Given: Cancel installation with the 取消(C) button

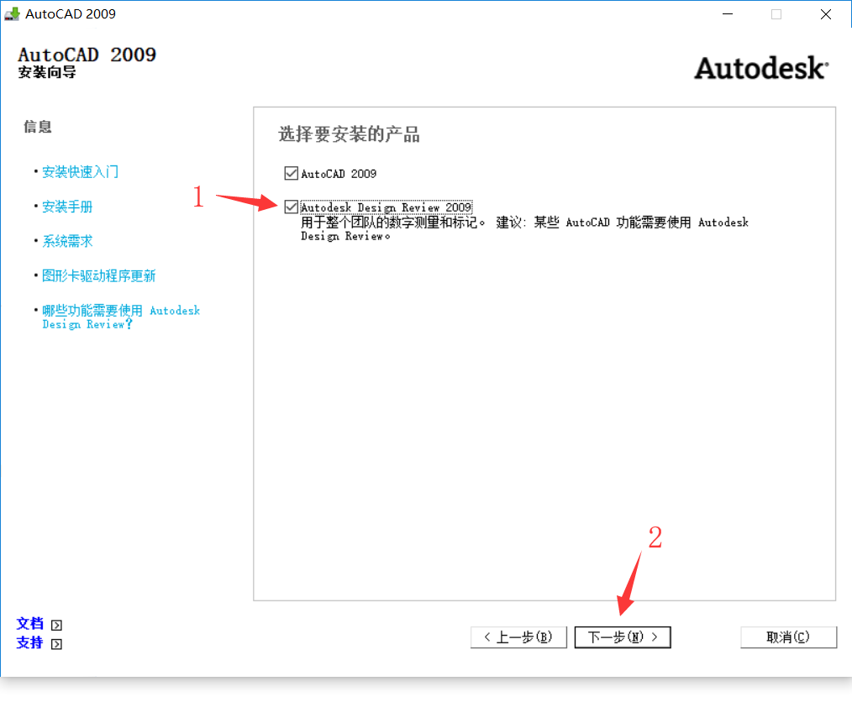Looking at the screenshot, I should (788, 637).
